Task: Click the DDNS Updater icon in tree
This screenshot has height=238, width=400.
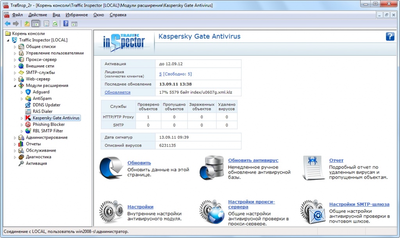Action: [x=28, y=105]
